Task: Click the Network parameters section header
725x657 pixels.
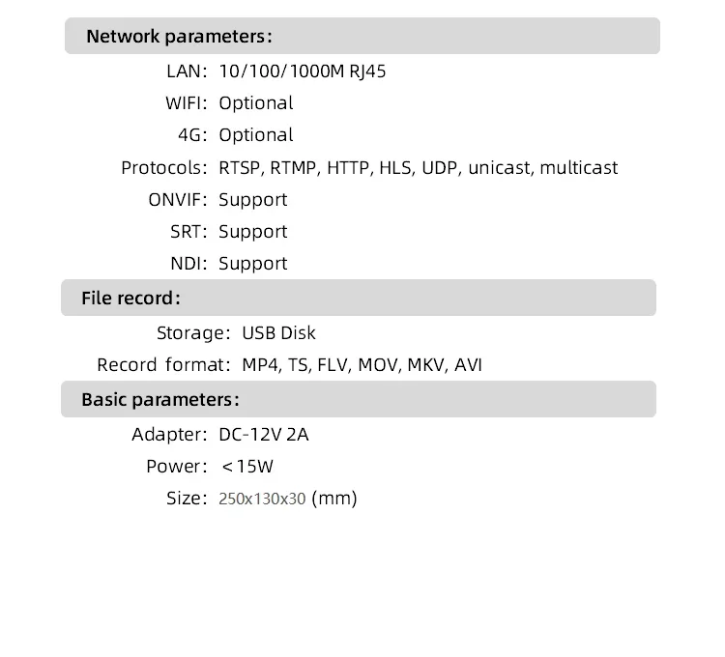Action: pyautogui.click(x=179, y=37)
